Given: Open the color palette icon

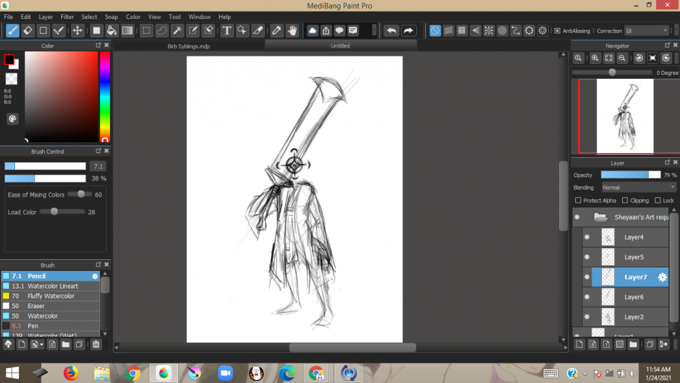Looking at the screenshot, I should pos(12,119).
